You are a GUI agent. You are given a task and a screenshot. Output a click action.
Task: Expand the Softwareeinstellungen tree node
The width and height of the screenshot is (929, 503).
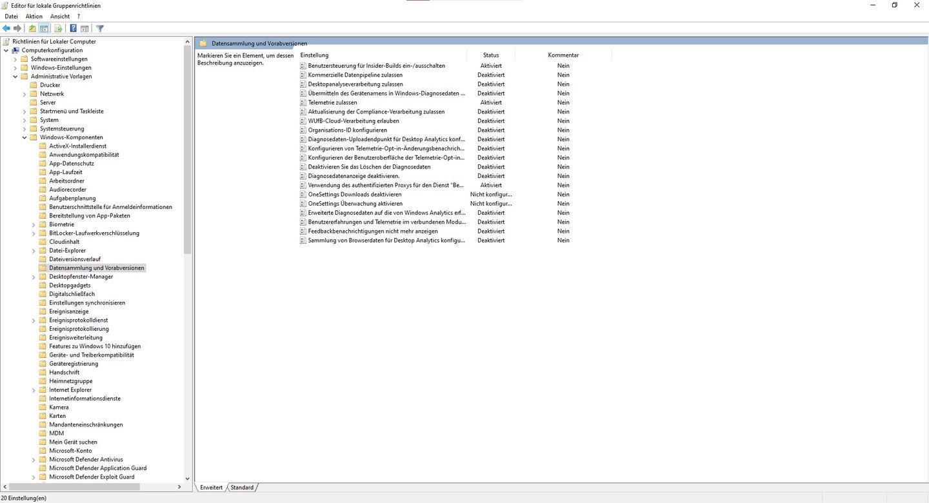(x=15, y=59)
